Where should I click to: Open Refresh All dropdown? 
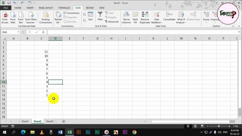[58, 18]
